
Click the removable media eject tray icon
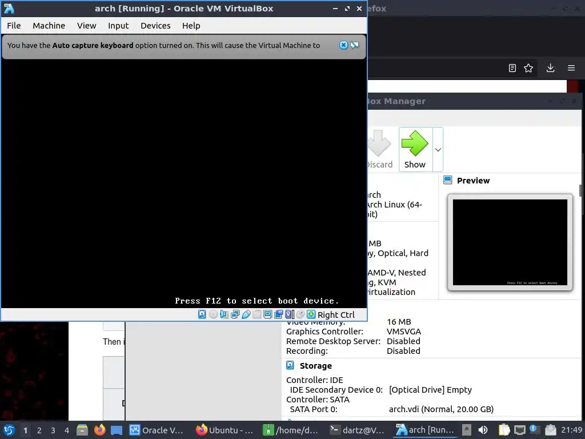(x=467, y=430)
